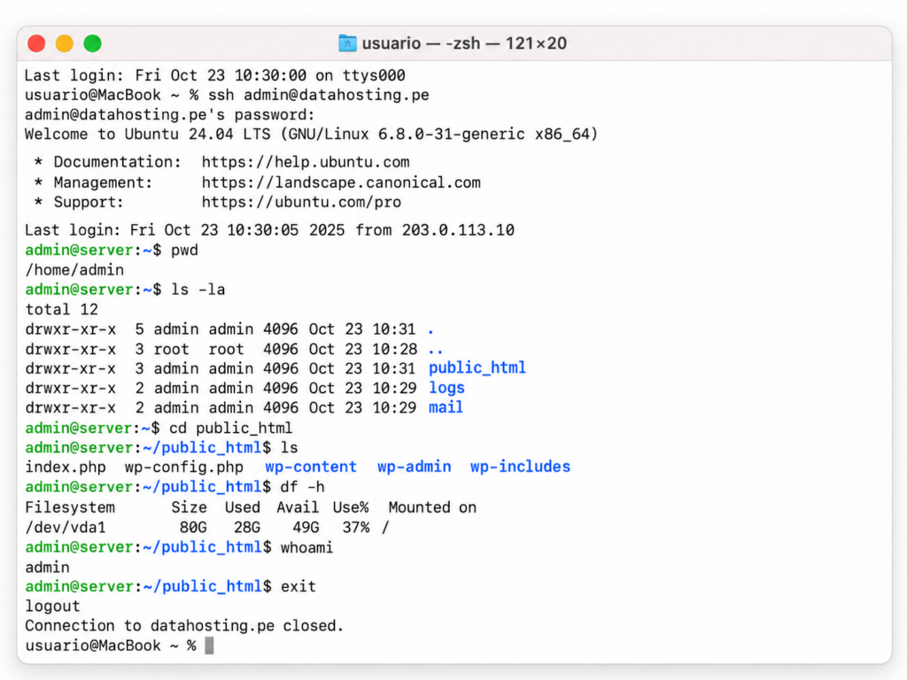Click the "/dev/vda1" filesystem name
Image resolution: width=907 pixels, height=680 pixels.
(66, 528)
